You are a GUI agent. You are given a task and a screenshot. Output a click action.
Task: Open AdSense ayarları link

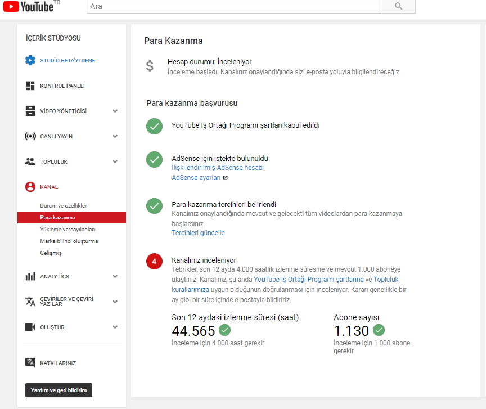pyautogui.click(x=196, y=178)
